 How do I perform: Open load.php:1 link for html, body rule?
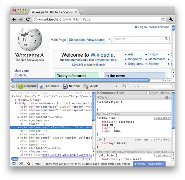tap(162, 155)
